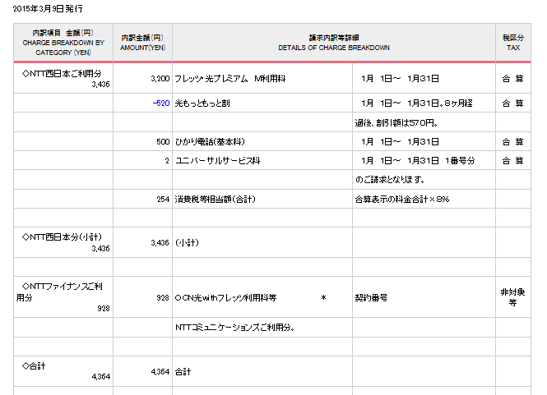
Task: Select the フレッツ光プレミアム M利用料 entry
Action: click(229, 79)
